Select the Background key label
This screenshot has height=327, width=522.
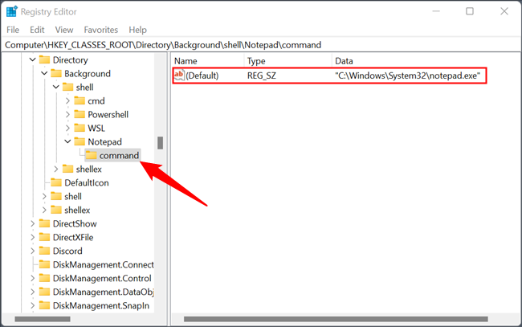[x=88, y=74]
